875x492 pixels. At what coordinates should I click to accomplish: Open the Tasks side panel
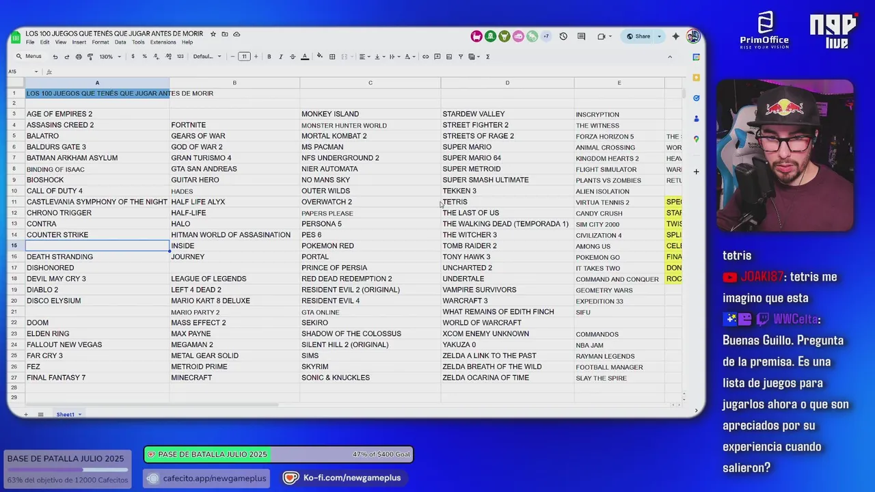696,98
